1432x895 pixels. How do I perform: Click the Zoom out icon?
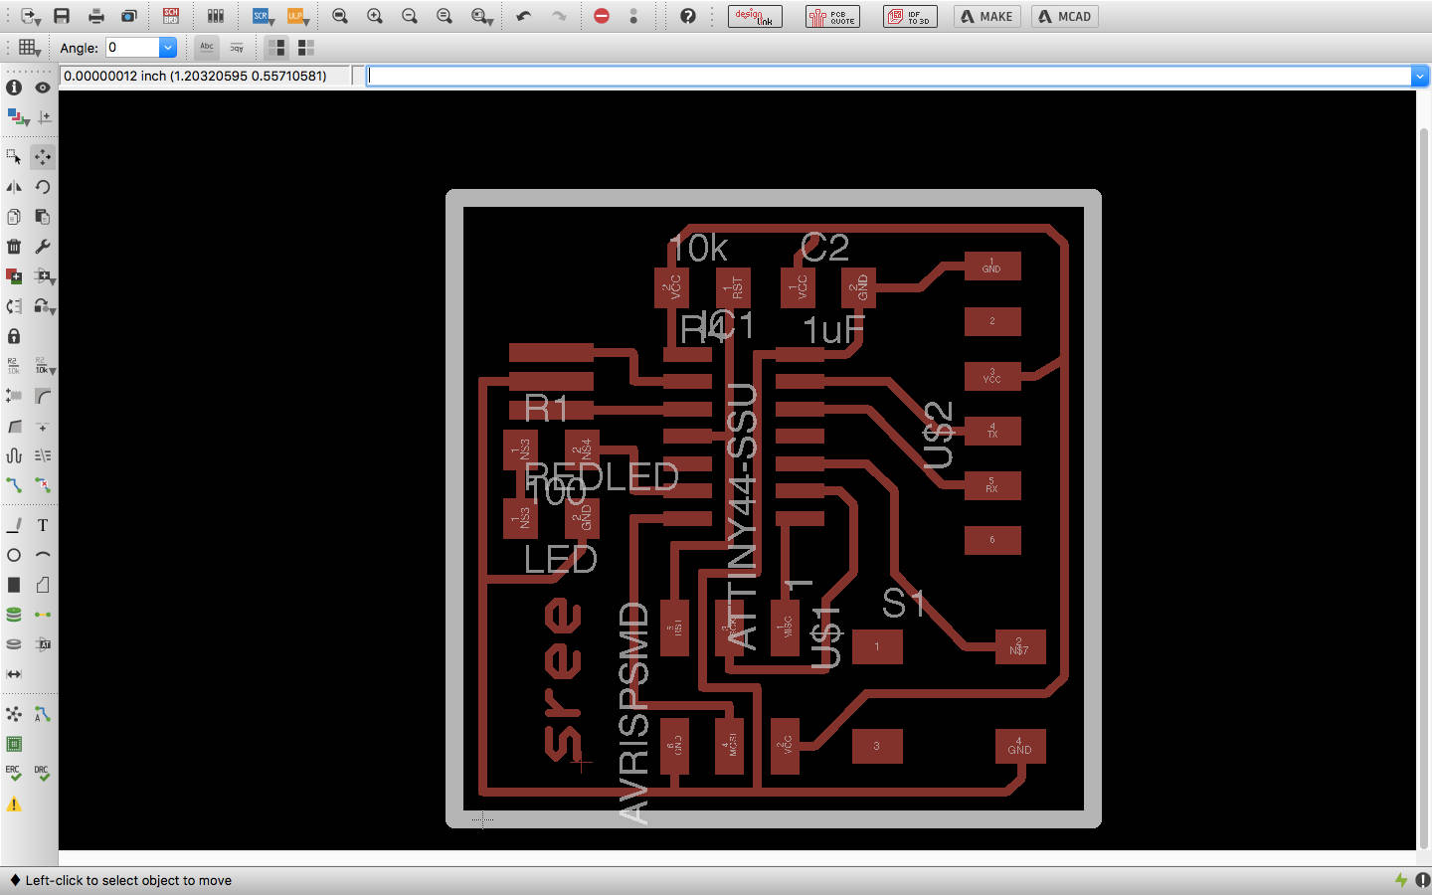click(x=409, y=16)
